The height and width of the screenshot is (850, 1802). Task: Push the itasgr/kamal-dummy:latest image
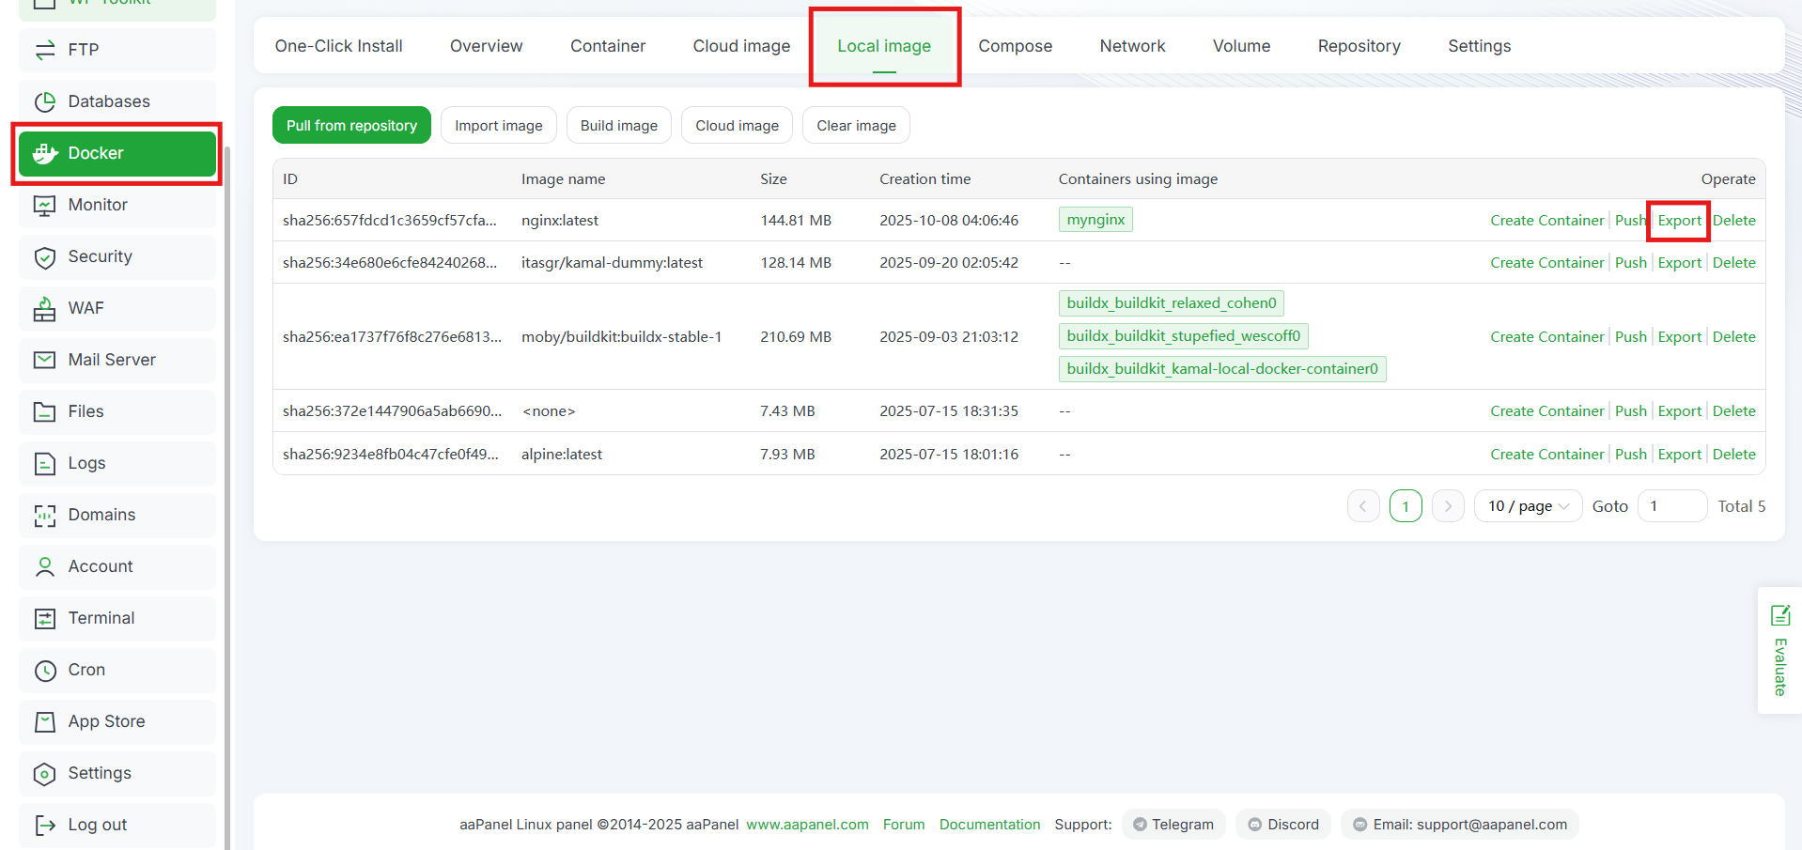[x=1630, y=263]
